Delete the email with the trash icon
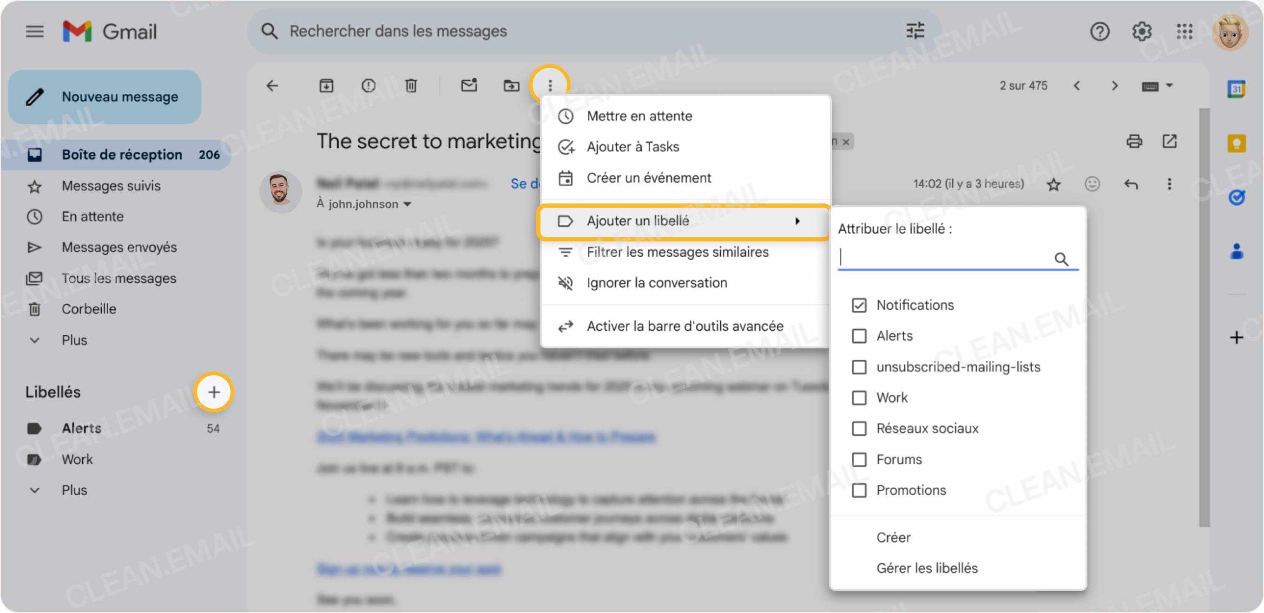Viewport: 1264px width, 613px height. (x=411, y=85)
